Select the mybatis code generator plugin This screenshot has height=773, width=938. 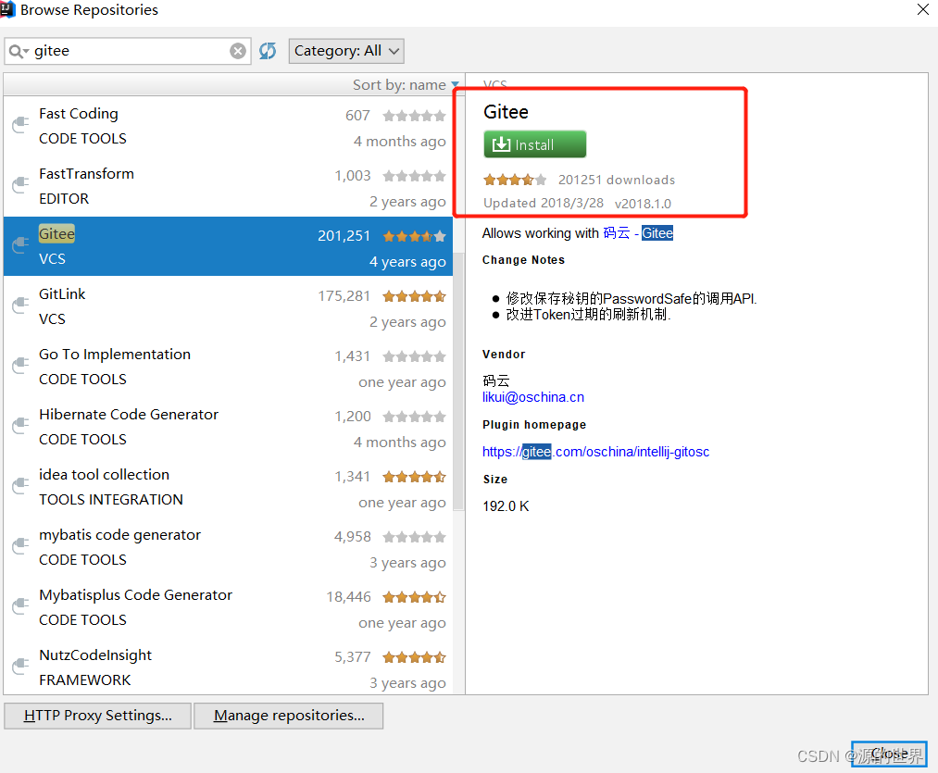pos(228,547)
